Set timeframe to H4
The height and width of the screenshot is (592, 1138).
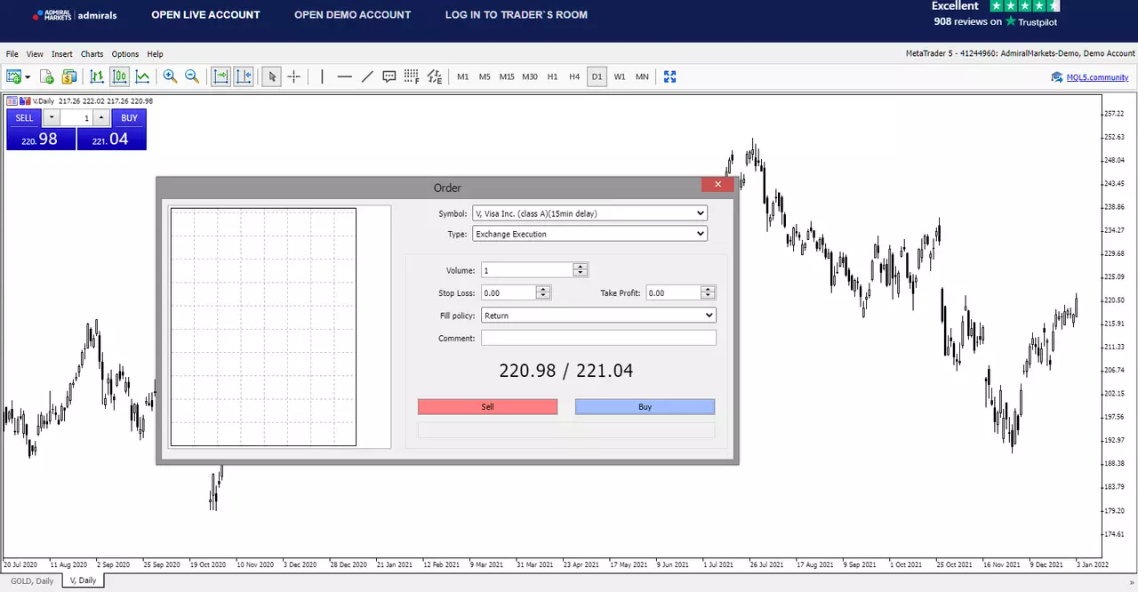coord(574,76)
